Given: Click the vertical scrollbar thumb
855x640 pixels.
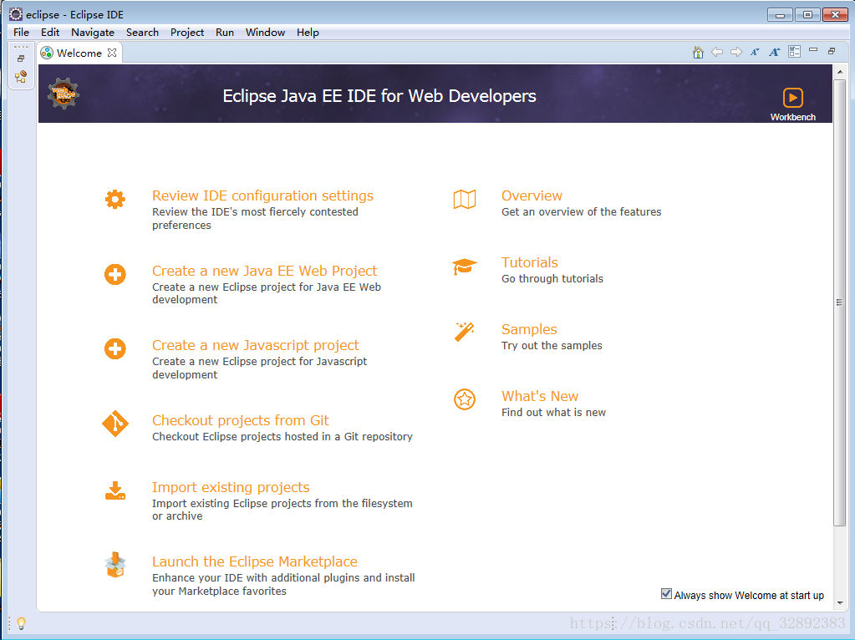Looking at the screenshot, I should tap(839, 302).
